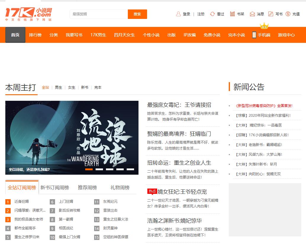Select 女生 filter under 本周主打
Viewport: 306px width, 245px height.
(72, 87)
